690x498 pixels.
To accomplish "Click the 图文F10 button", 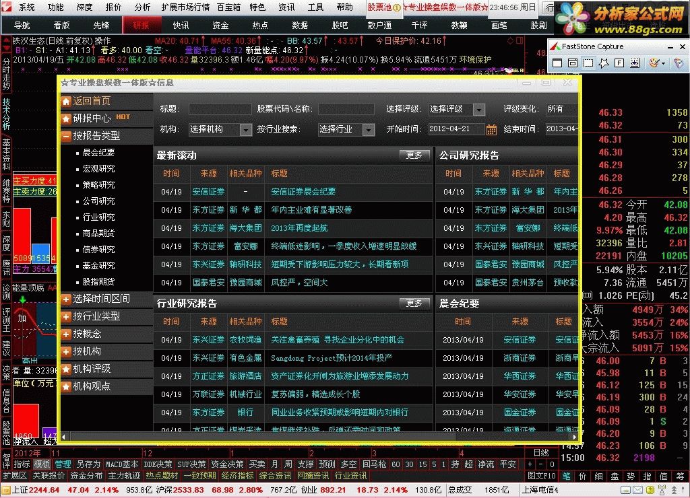I will [542, 476].
